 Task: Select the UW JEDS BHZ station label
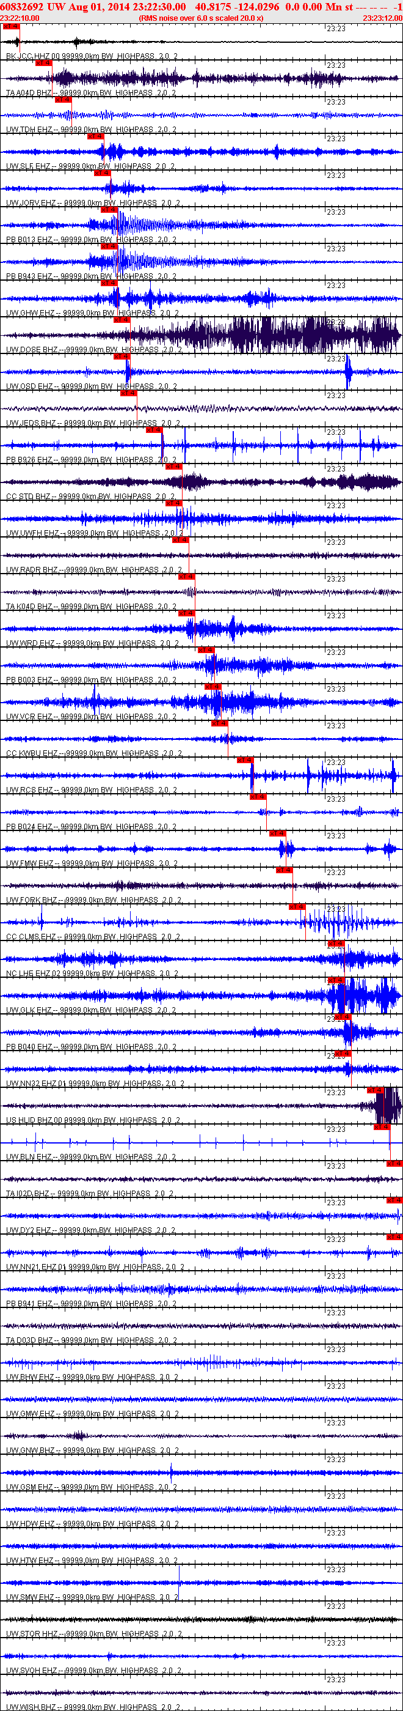click(x=93, y=423)
